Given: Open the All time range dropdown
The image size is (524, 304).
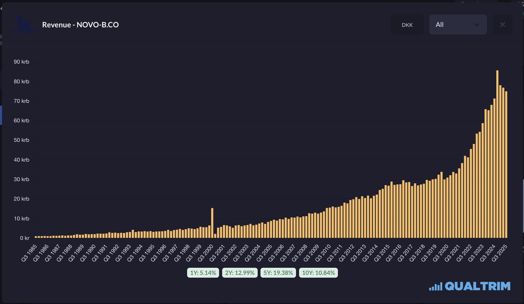Looking at the screenshot, I should (x=458, y=25).
